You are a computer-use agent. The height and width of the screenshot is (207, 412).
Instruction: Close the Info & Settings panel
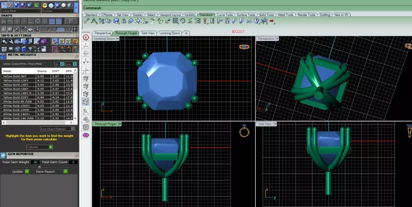pos(77,36)
